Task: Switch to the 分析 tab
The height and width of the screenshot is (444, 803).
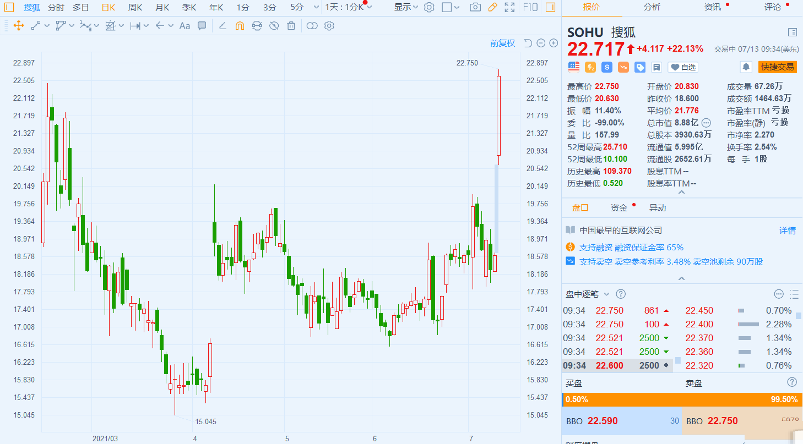Action: [652, 7]
